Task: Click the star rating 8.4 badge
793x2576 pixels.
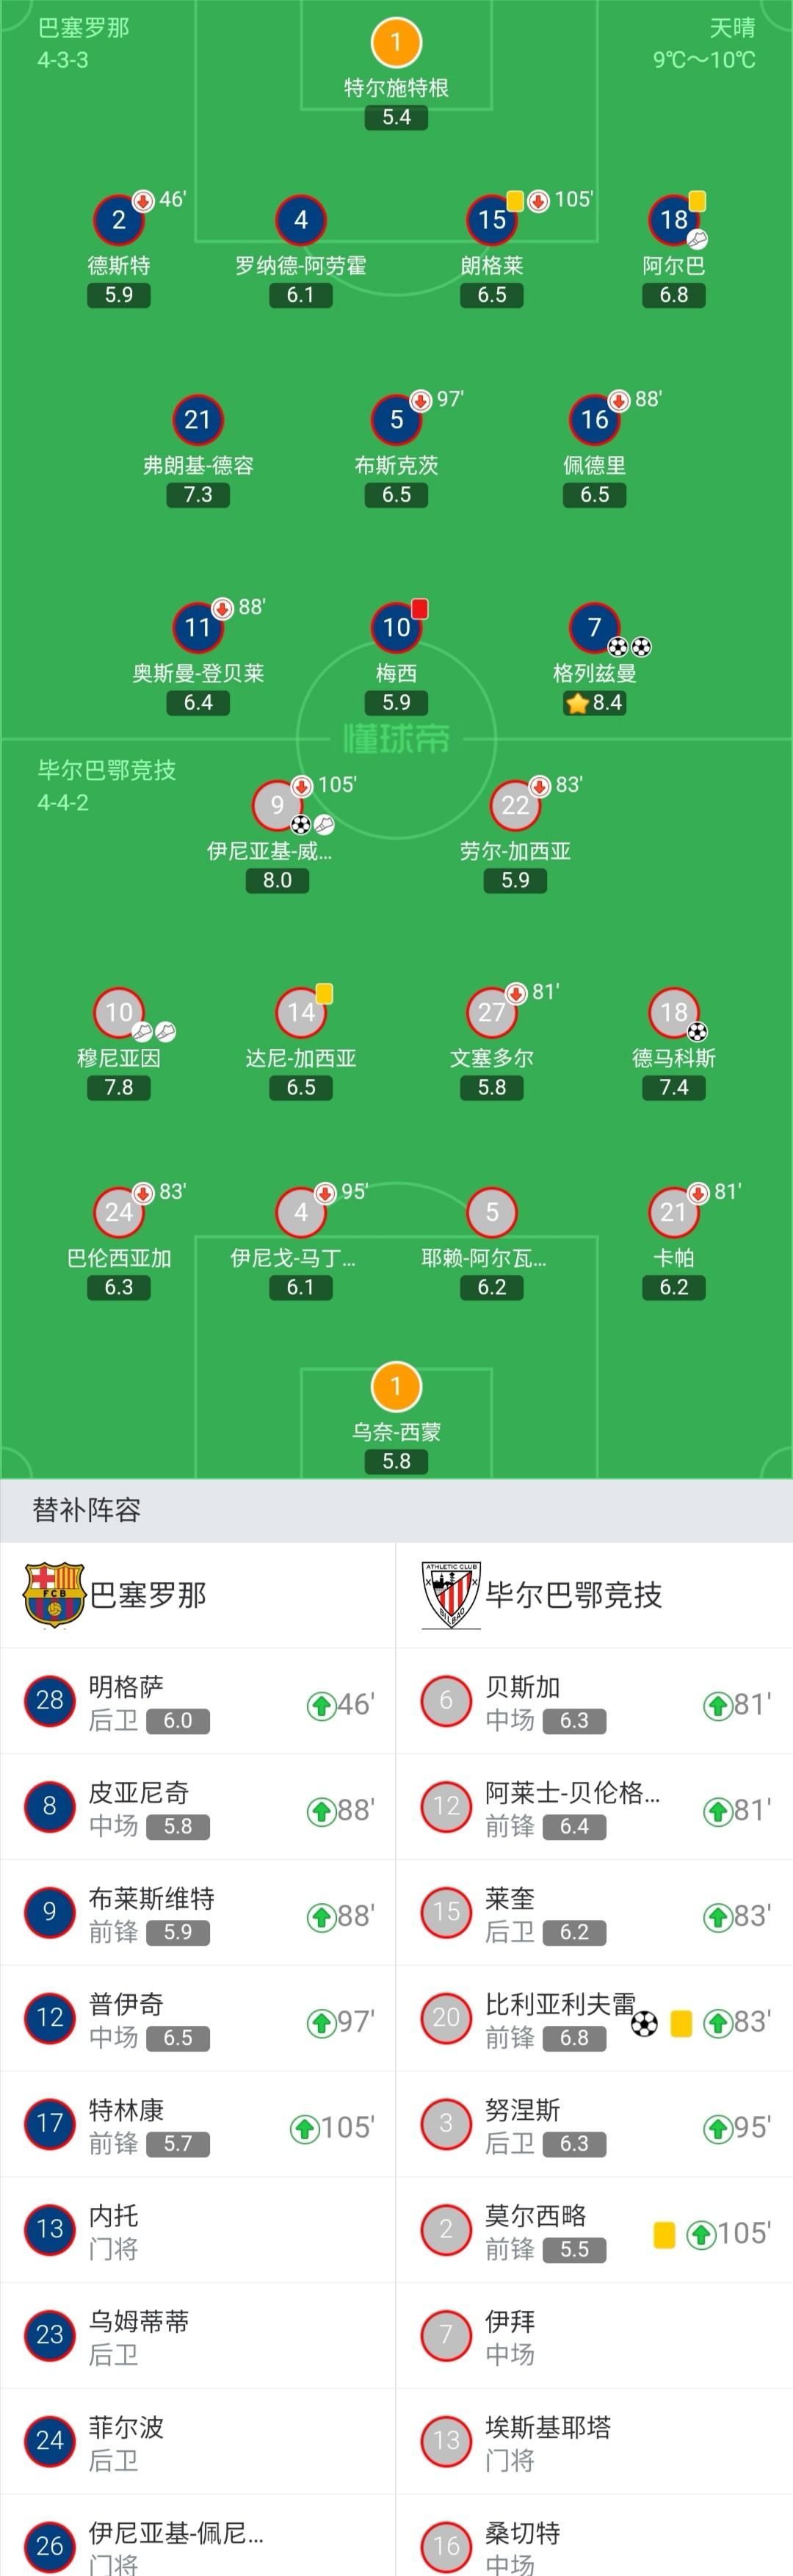Action: click(x=594, y=702)
